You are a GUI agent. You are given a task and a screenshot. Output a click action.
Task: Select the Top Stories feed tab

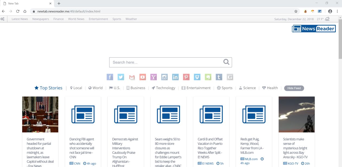click(48, 88)
